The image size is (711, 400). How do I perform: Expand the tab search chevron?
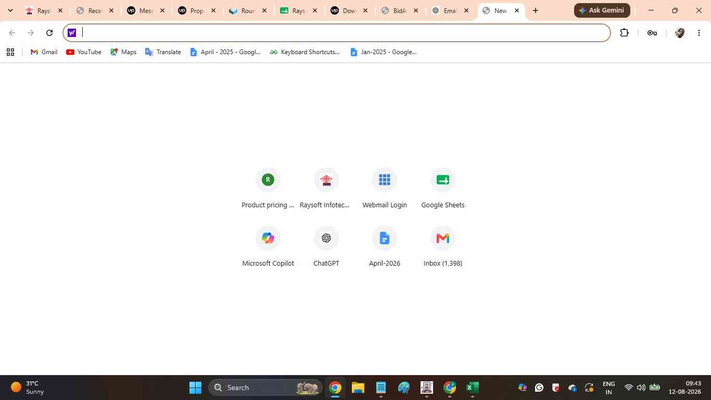[10, 10]
